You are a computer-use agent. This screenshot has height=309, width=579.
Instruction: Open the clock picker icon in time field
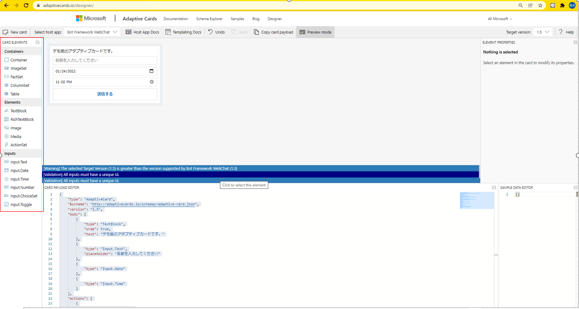pyautogui.click(x=151, y=82)
